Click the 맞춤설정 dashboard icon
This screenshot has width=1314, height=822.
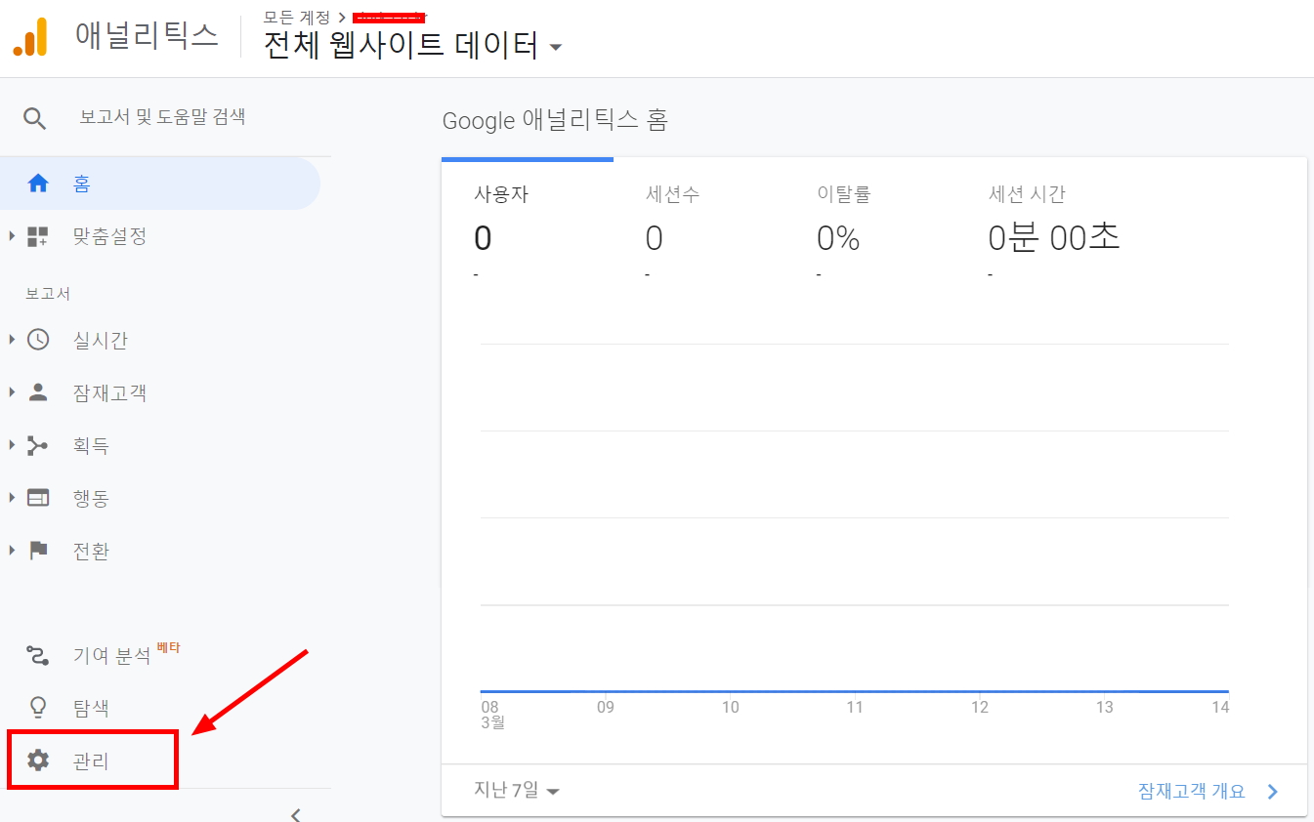(x=38, y=236)
